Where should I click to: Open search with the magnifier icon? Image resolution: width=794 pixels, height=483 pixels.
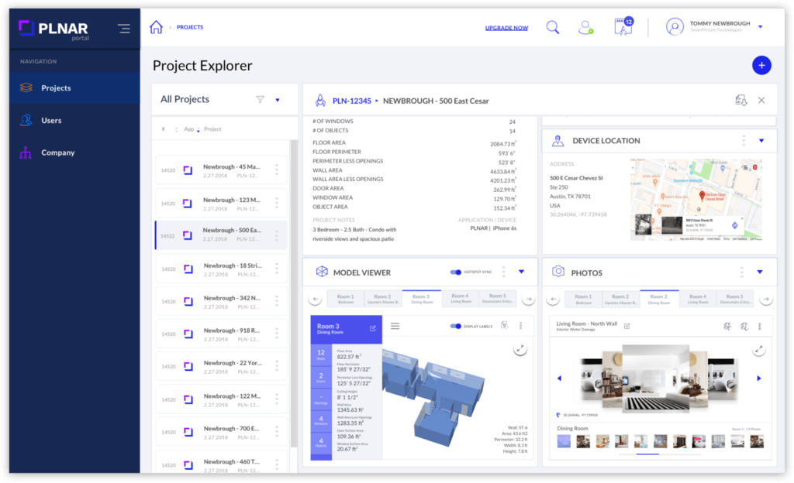pyautogui.click(x=552, y=27)
